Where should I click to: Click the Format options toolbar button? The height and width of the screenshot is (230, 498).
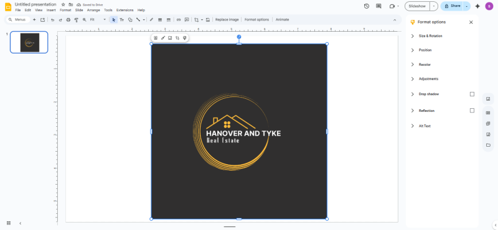coord(256,20)
